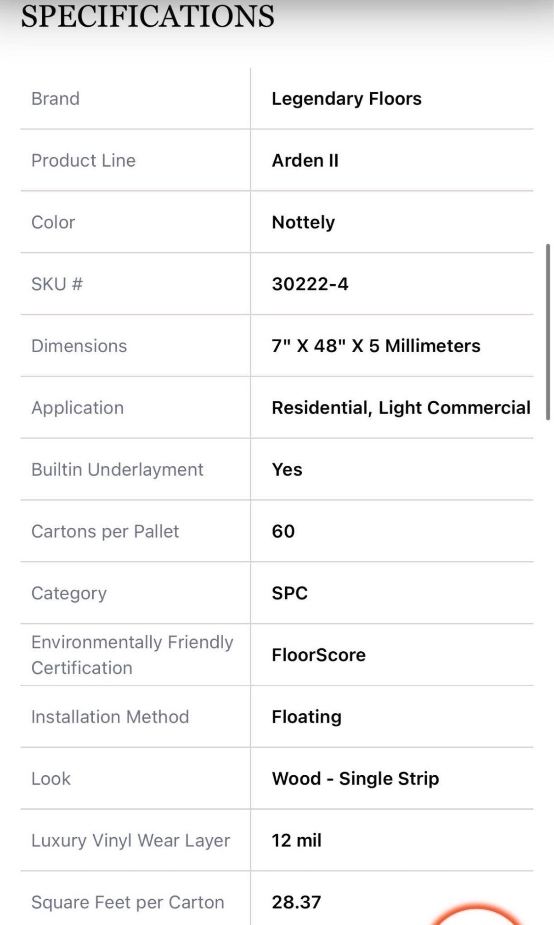Click the Builtin Underlayment label
Image resolution: width=554 pixels, height=925 pixels.
pyautogui.click(x=117, y=469)
